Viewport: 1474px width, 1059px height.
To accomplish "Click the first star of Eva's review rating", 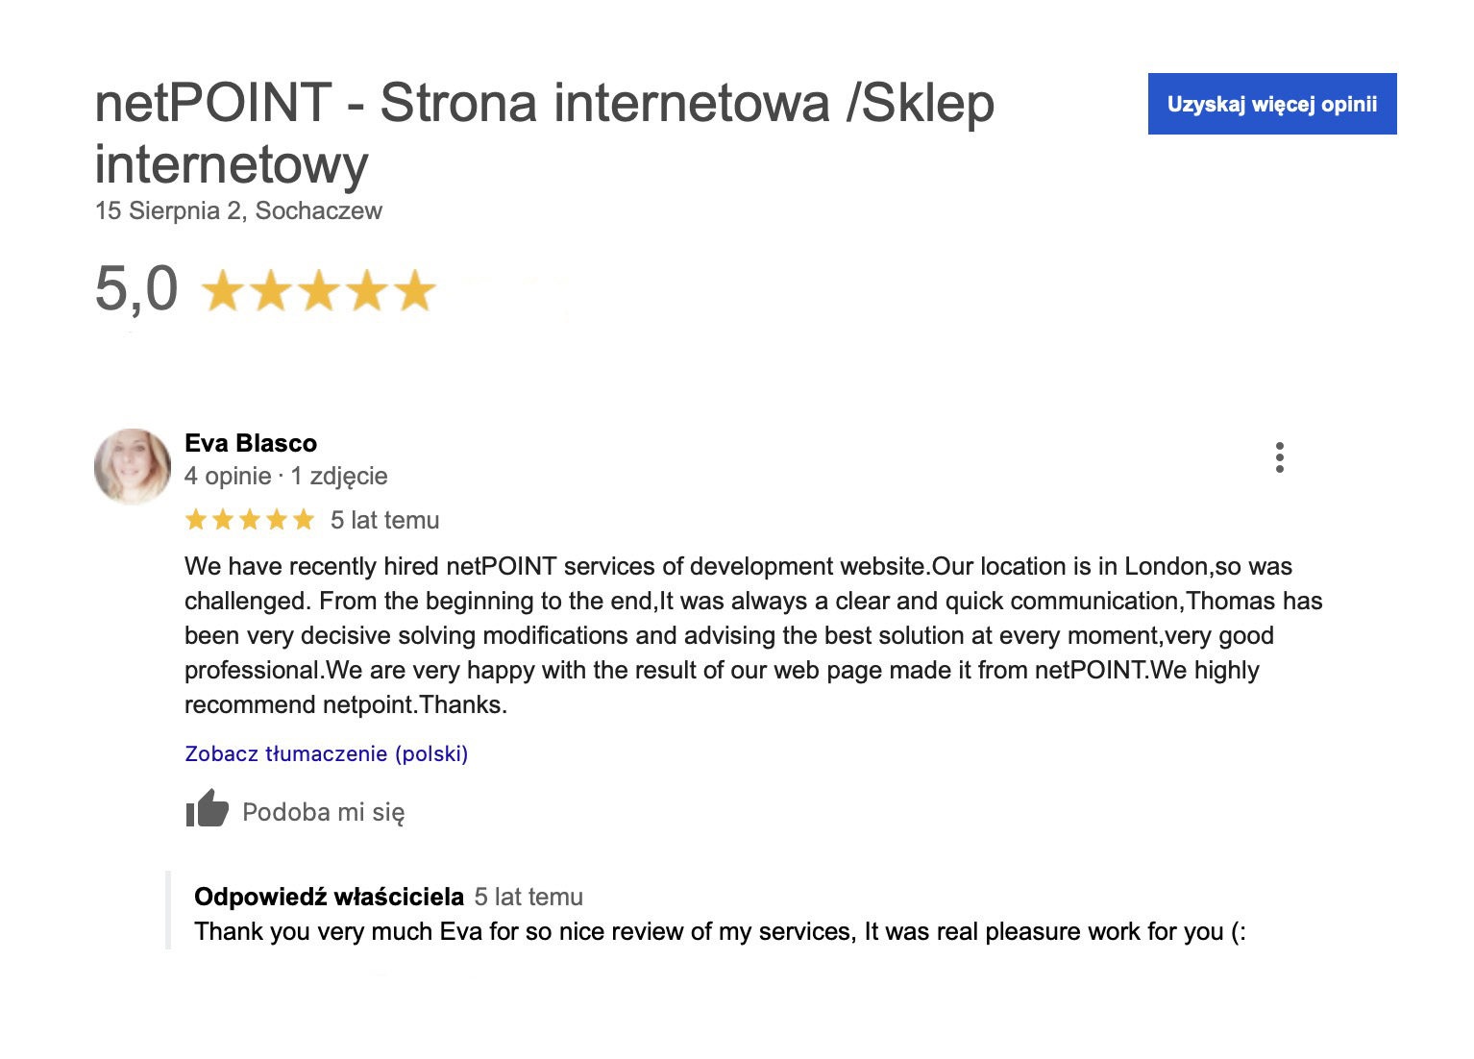I will [196, 520].
